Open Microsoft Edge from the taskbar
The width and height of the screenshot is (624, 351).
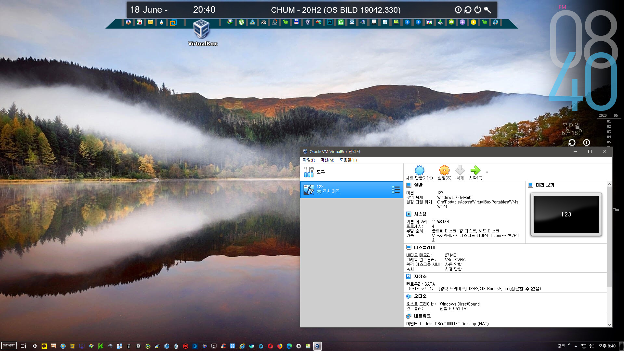(x=289, y=346)
